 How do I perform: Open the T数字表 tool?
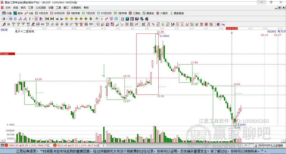click(120, 13)
